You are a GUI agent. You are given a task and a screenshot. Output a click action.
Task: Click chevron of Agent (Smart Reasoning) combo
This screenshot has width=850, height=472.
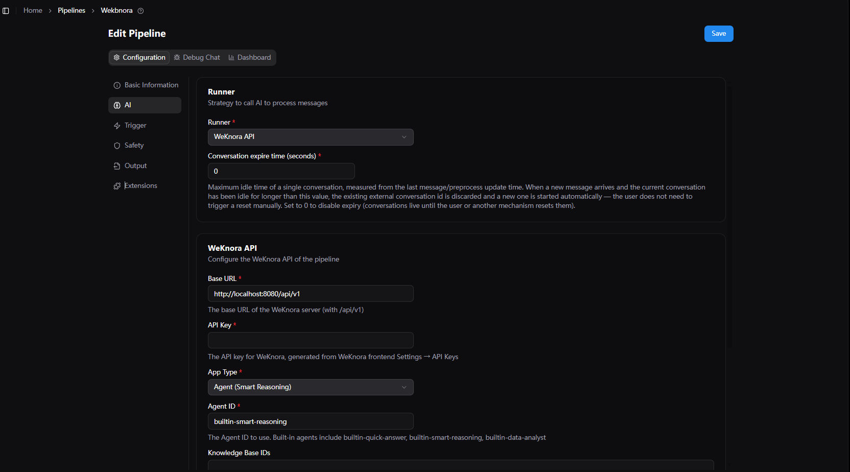pos(404,387)
